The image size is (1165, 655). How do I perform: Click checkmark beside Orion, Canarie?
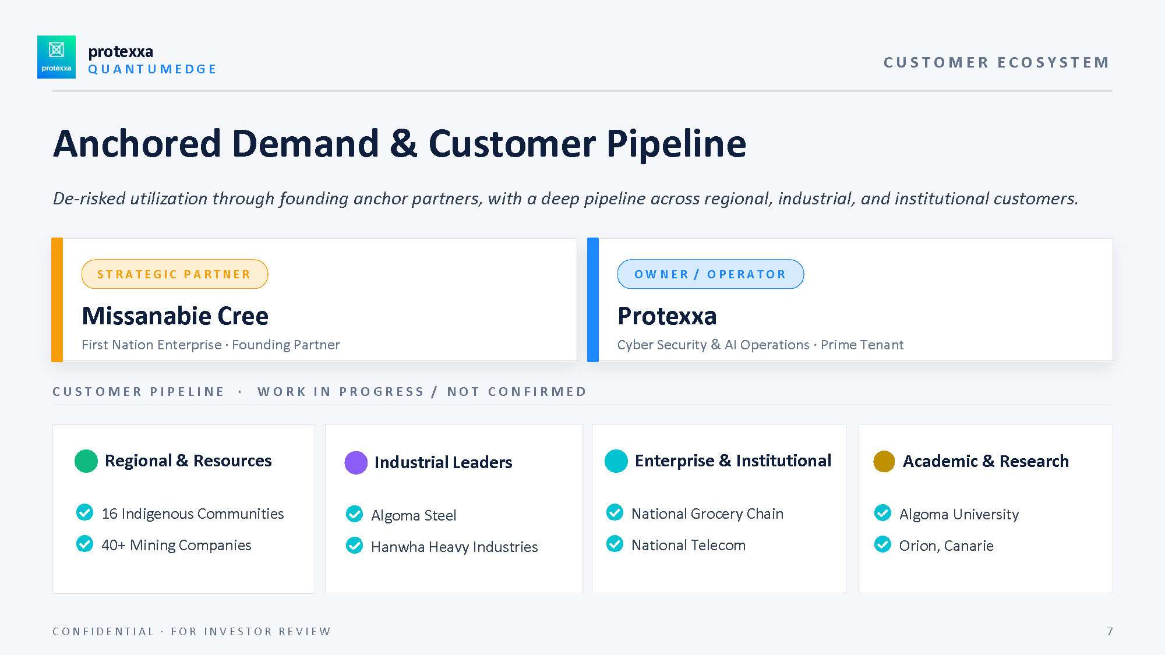point(883,544)
